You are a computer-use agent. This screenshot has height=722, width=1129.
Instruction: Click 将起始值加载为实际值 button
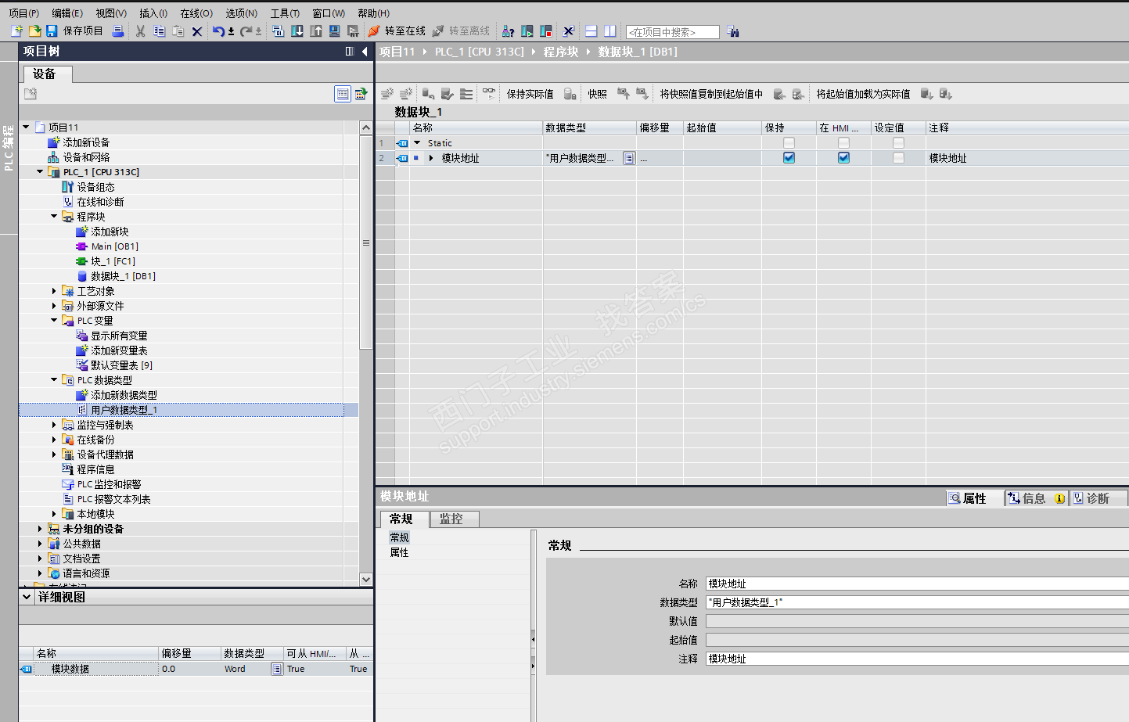pyautogui.click(x=863, y=94)
